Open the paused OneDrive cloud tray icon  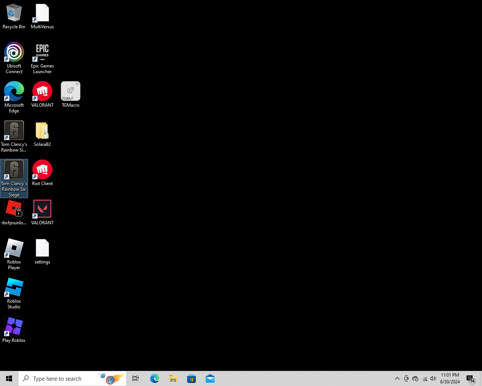point(415,378)
